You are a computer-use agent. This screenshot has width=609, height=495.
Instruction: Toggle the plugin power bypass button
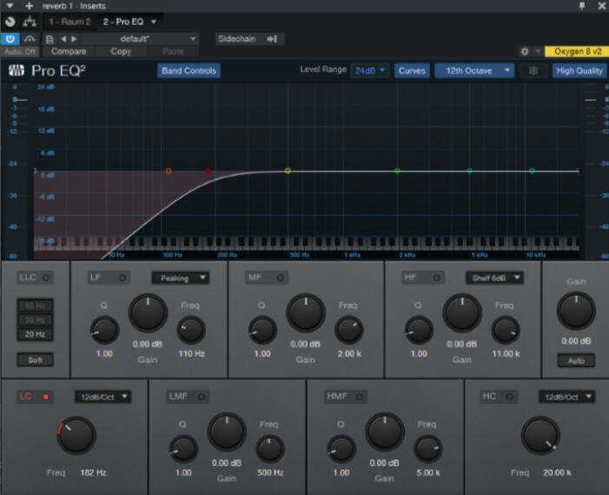click(x=10, y=39)
